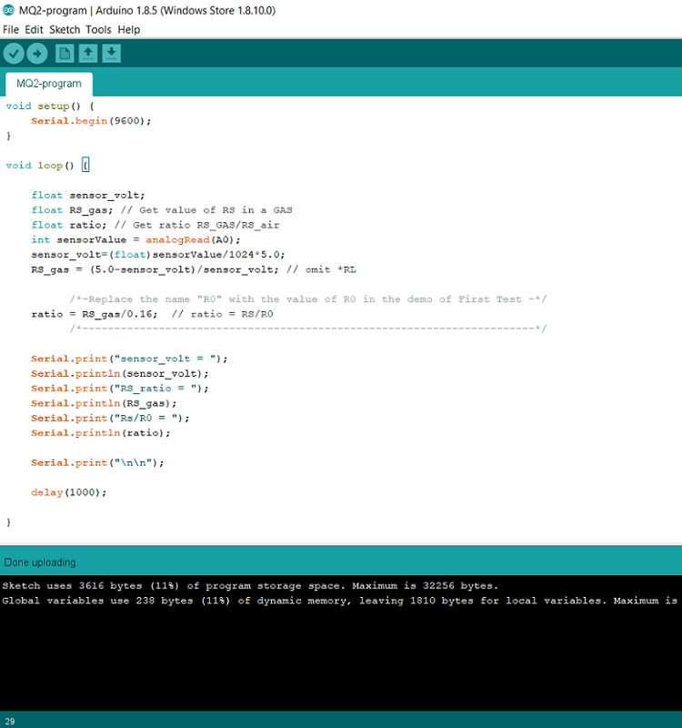Click the sensor_volt=(float)sensorValue/1024*5.0 line
The height and width of the screenshot is (728, 682).
158,255
